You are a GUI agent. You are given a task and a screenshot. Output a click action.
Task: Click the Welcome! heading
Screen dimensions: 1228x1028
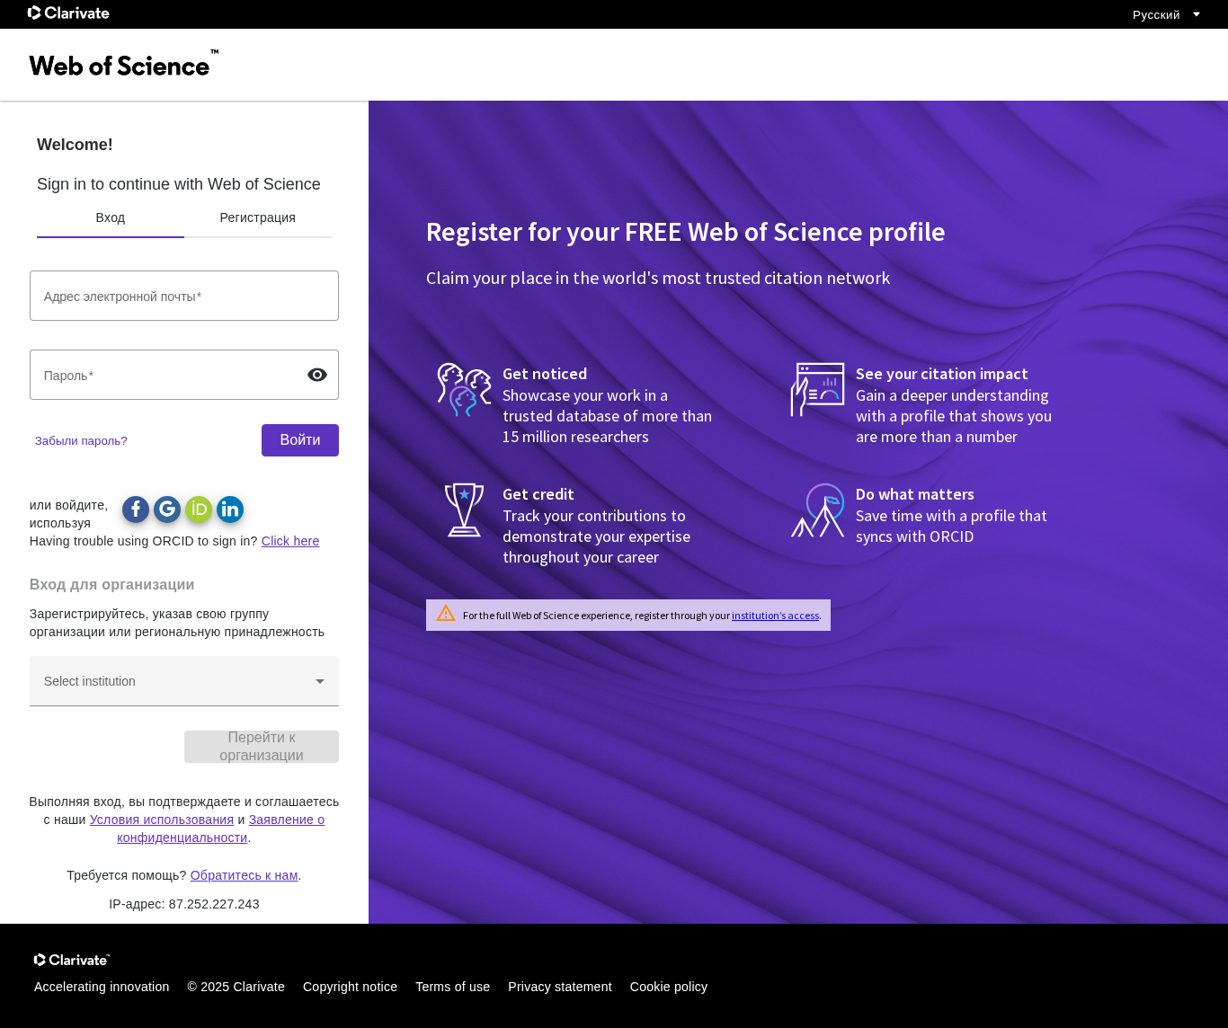pos(75,145)
